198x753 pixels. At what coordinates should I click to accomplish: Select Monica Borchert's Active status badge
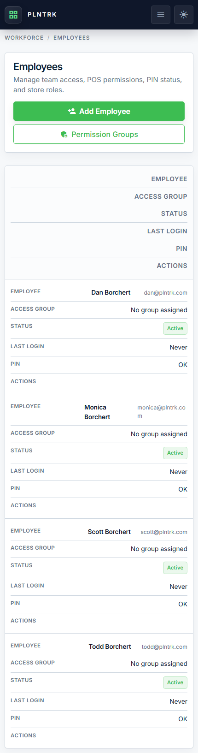pyautogui.click(x=175, y=453)
